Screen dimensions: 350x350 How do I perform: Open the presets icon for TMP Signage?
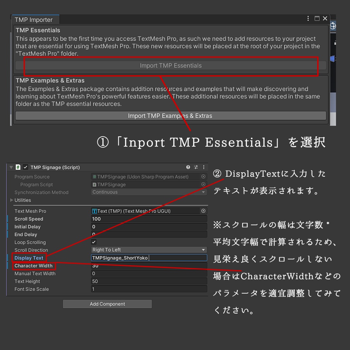(x=196, y=167)
